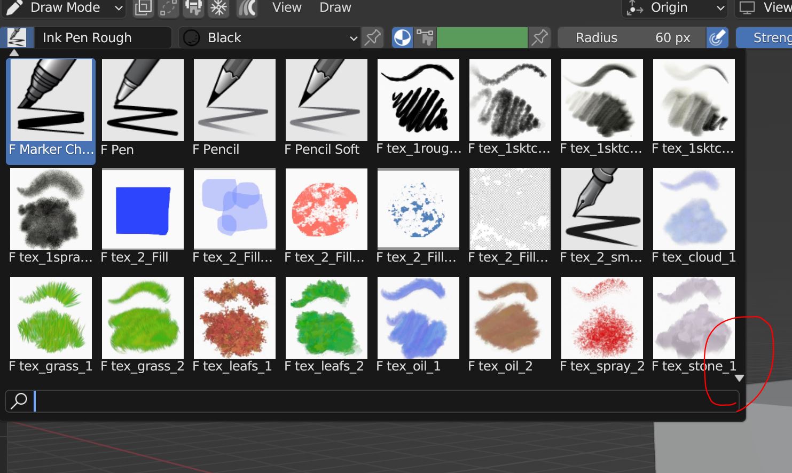This screenshot has height=473, width=792.
Task: Select the F Pen brush
Action: [143, 108]
